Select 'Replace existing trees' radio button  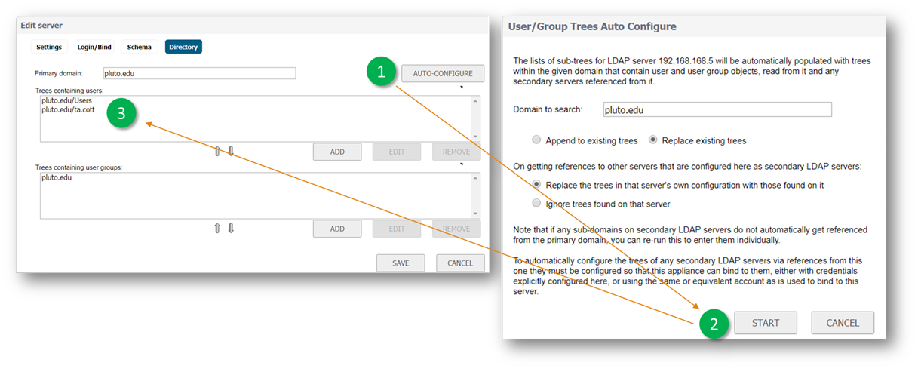(x=653, y=140)
